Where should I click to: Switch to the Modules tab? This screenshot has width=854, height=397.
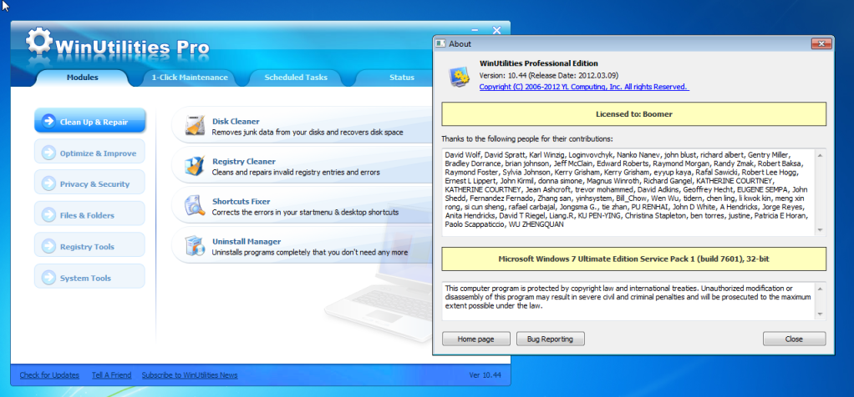coord(82,78)
